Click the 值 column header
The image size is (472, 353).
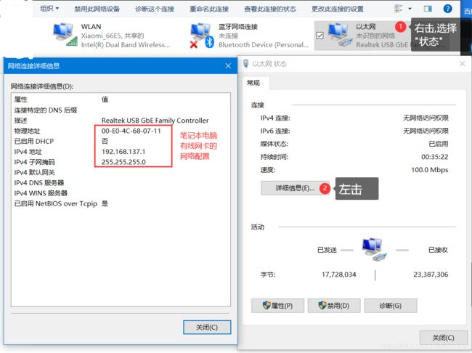tap(105, 100)
